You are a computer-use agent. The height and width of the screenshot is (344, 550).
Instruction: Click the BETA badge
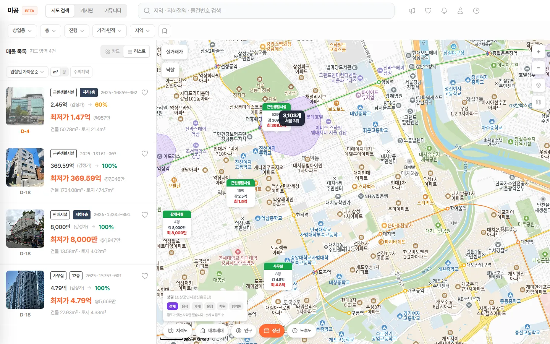click(29, 11)
